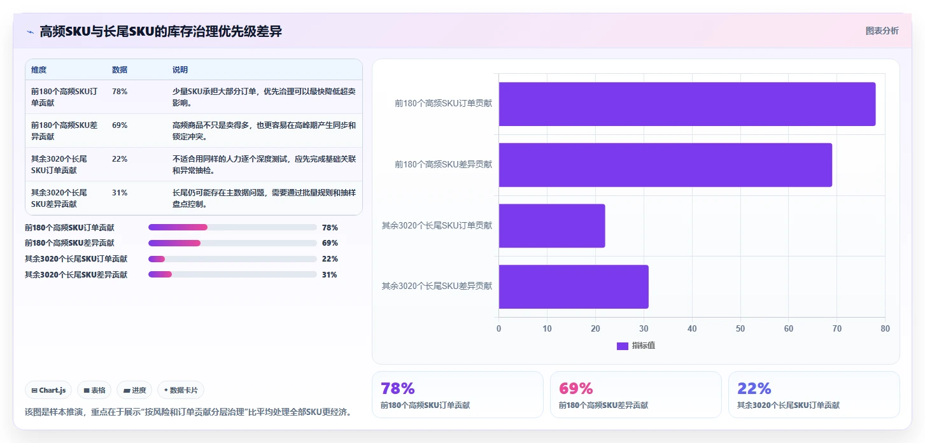The height and width of the screenshot is (443, 925).
Task: Click footer note starting 该图是样本推演
Action: pos(188,412)
